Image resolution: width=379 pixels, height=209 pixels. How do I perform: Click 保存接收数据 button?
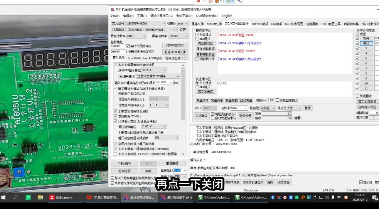(x=205, y=49)
